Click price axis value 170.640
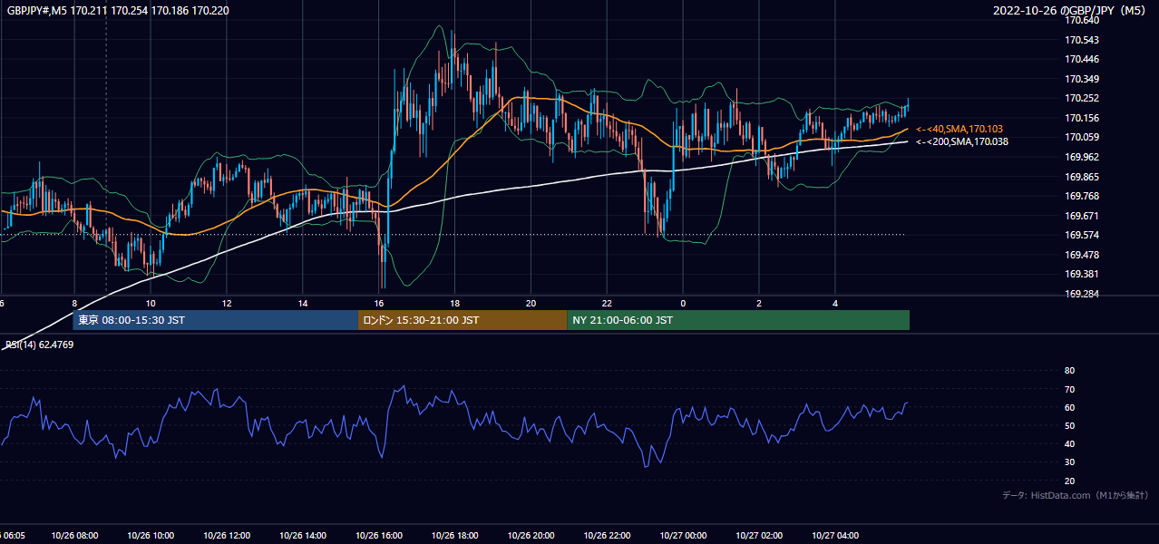Image resolution: width=1159 pixels, height=544 pixels. click(x=1083, y=20)
